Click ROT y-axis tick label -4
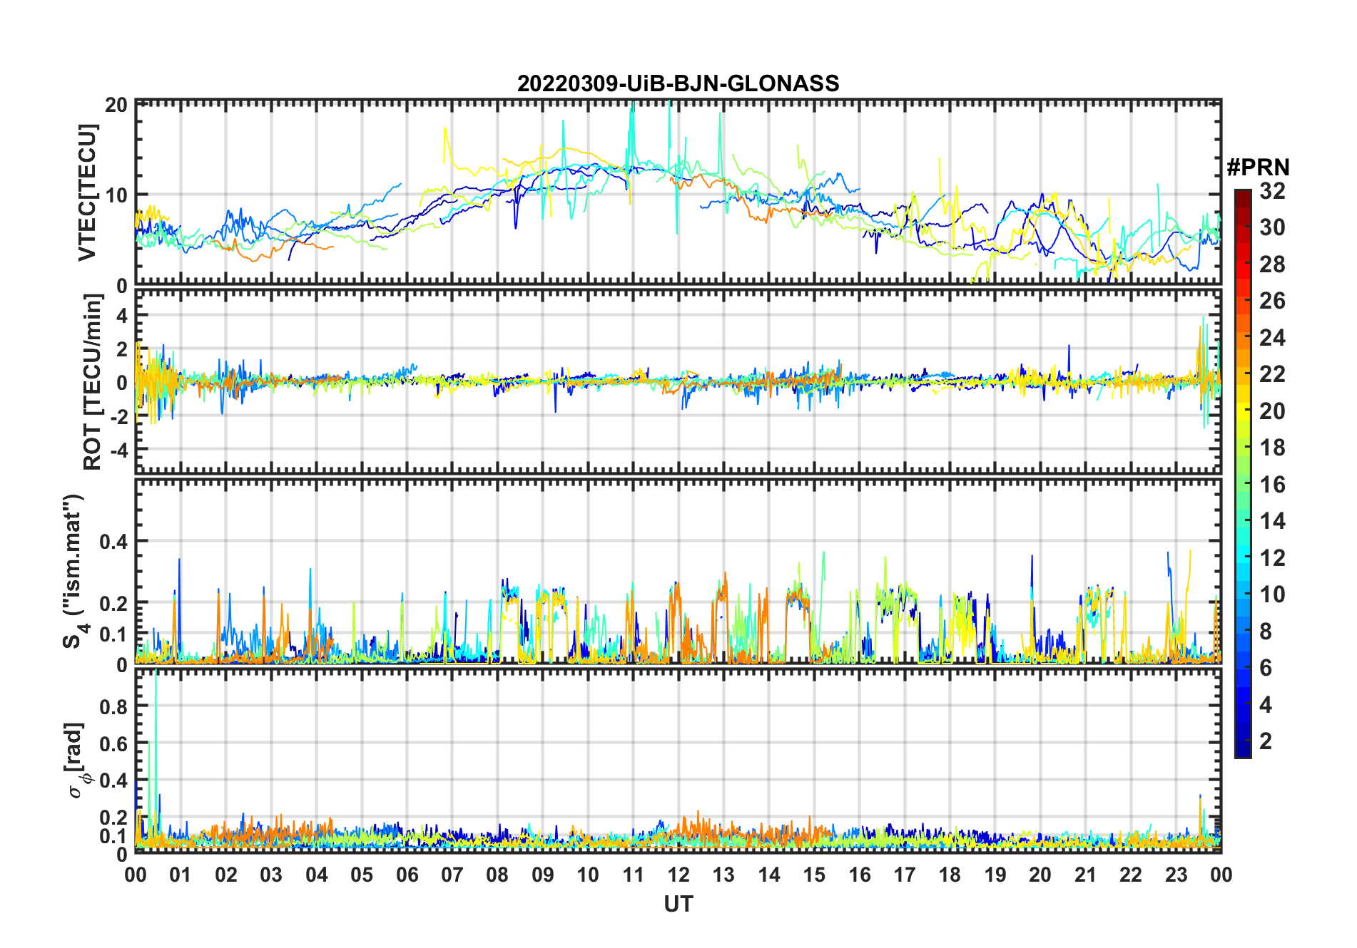The image size is (1357, 948). (118, 450)
